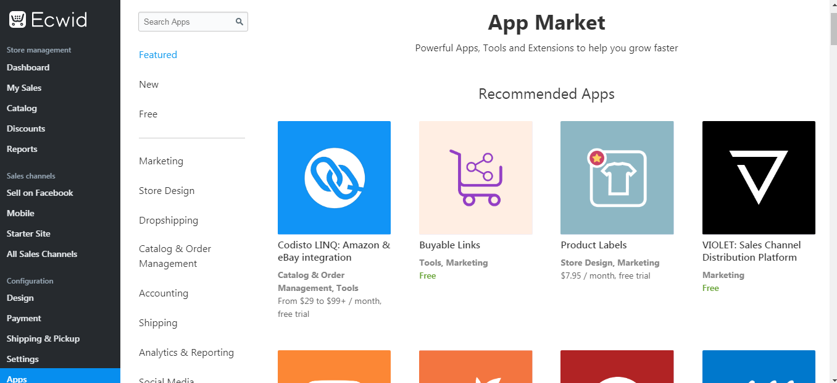Open the Marketing category

(161, 161)
